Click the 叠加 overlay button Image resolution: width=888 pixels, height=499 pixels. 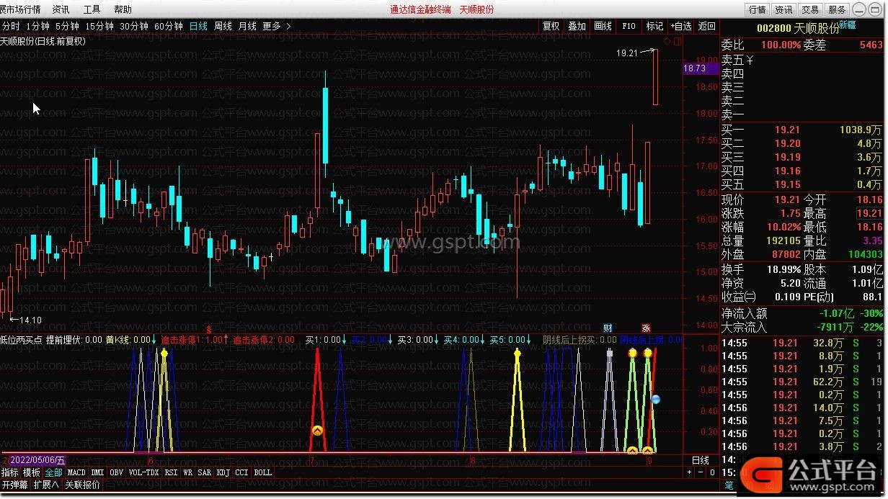(577, 26)
